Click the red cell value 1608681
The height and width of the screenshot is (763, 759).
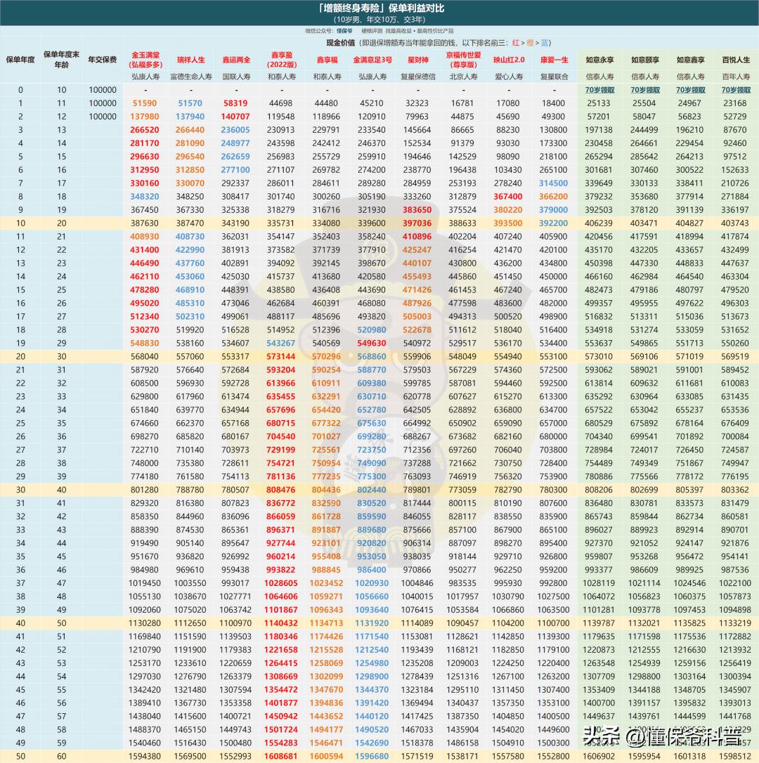pos(280,757)
